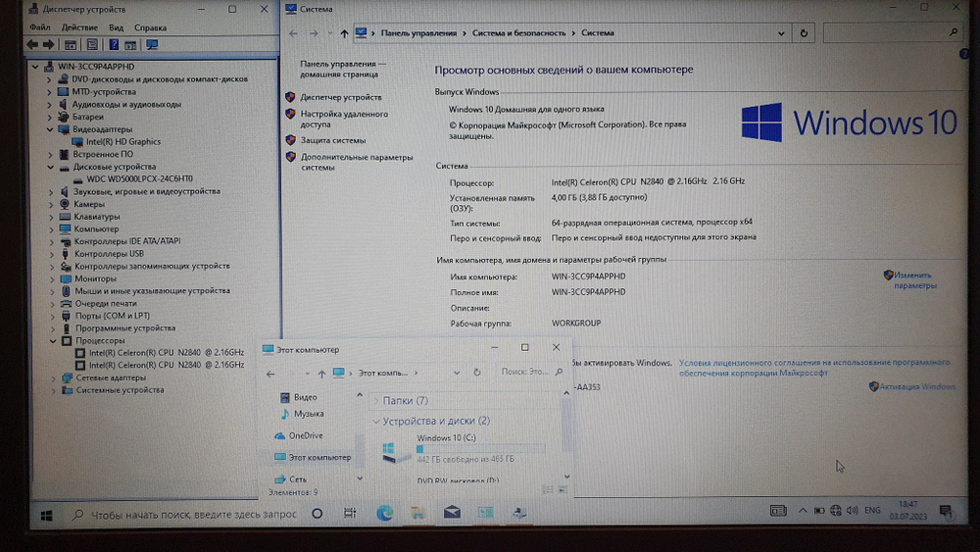980x552 pixels.
Task: Expand the Сетевые адаптеры node
Action: click(x=54, y=378)
